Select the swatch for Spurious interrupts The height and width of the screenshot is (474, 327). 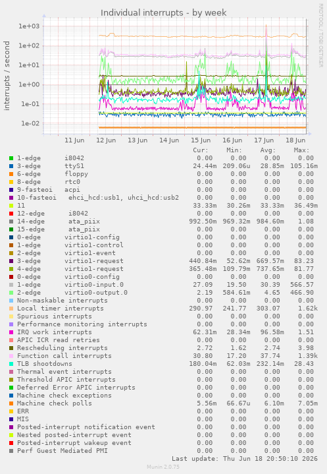click(11, 316)
